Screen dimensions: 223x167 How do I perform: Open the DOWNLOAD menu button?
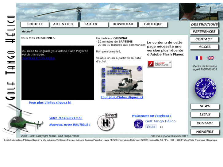(x=123, y=24)
